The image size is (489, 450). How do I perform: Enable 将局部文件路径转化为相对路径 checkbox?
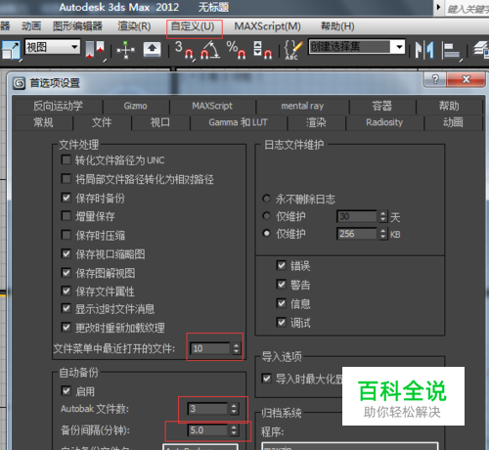point(67,179)
